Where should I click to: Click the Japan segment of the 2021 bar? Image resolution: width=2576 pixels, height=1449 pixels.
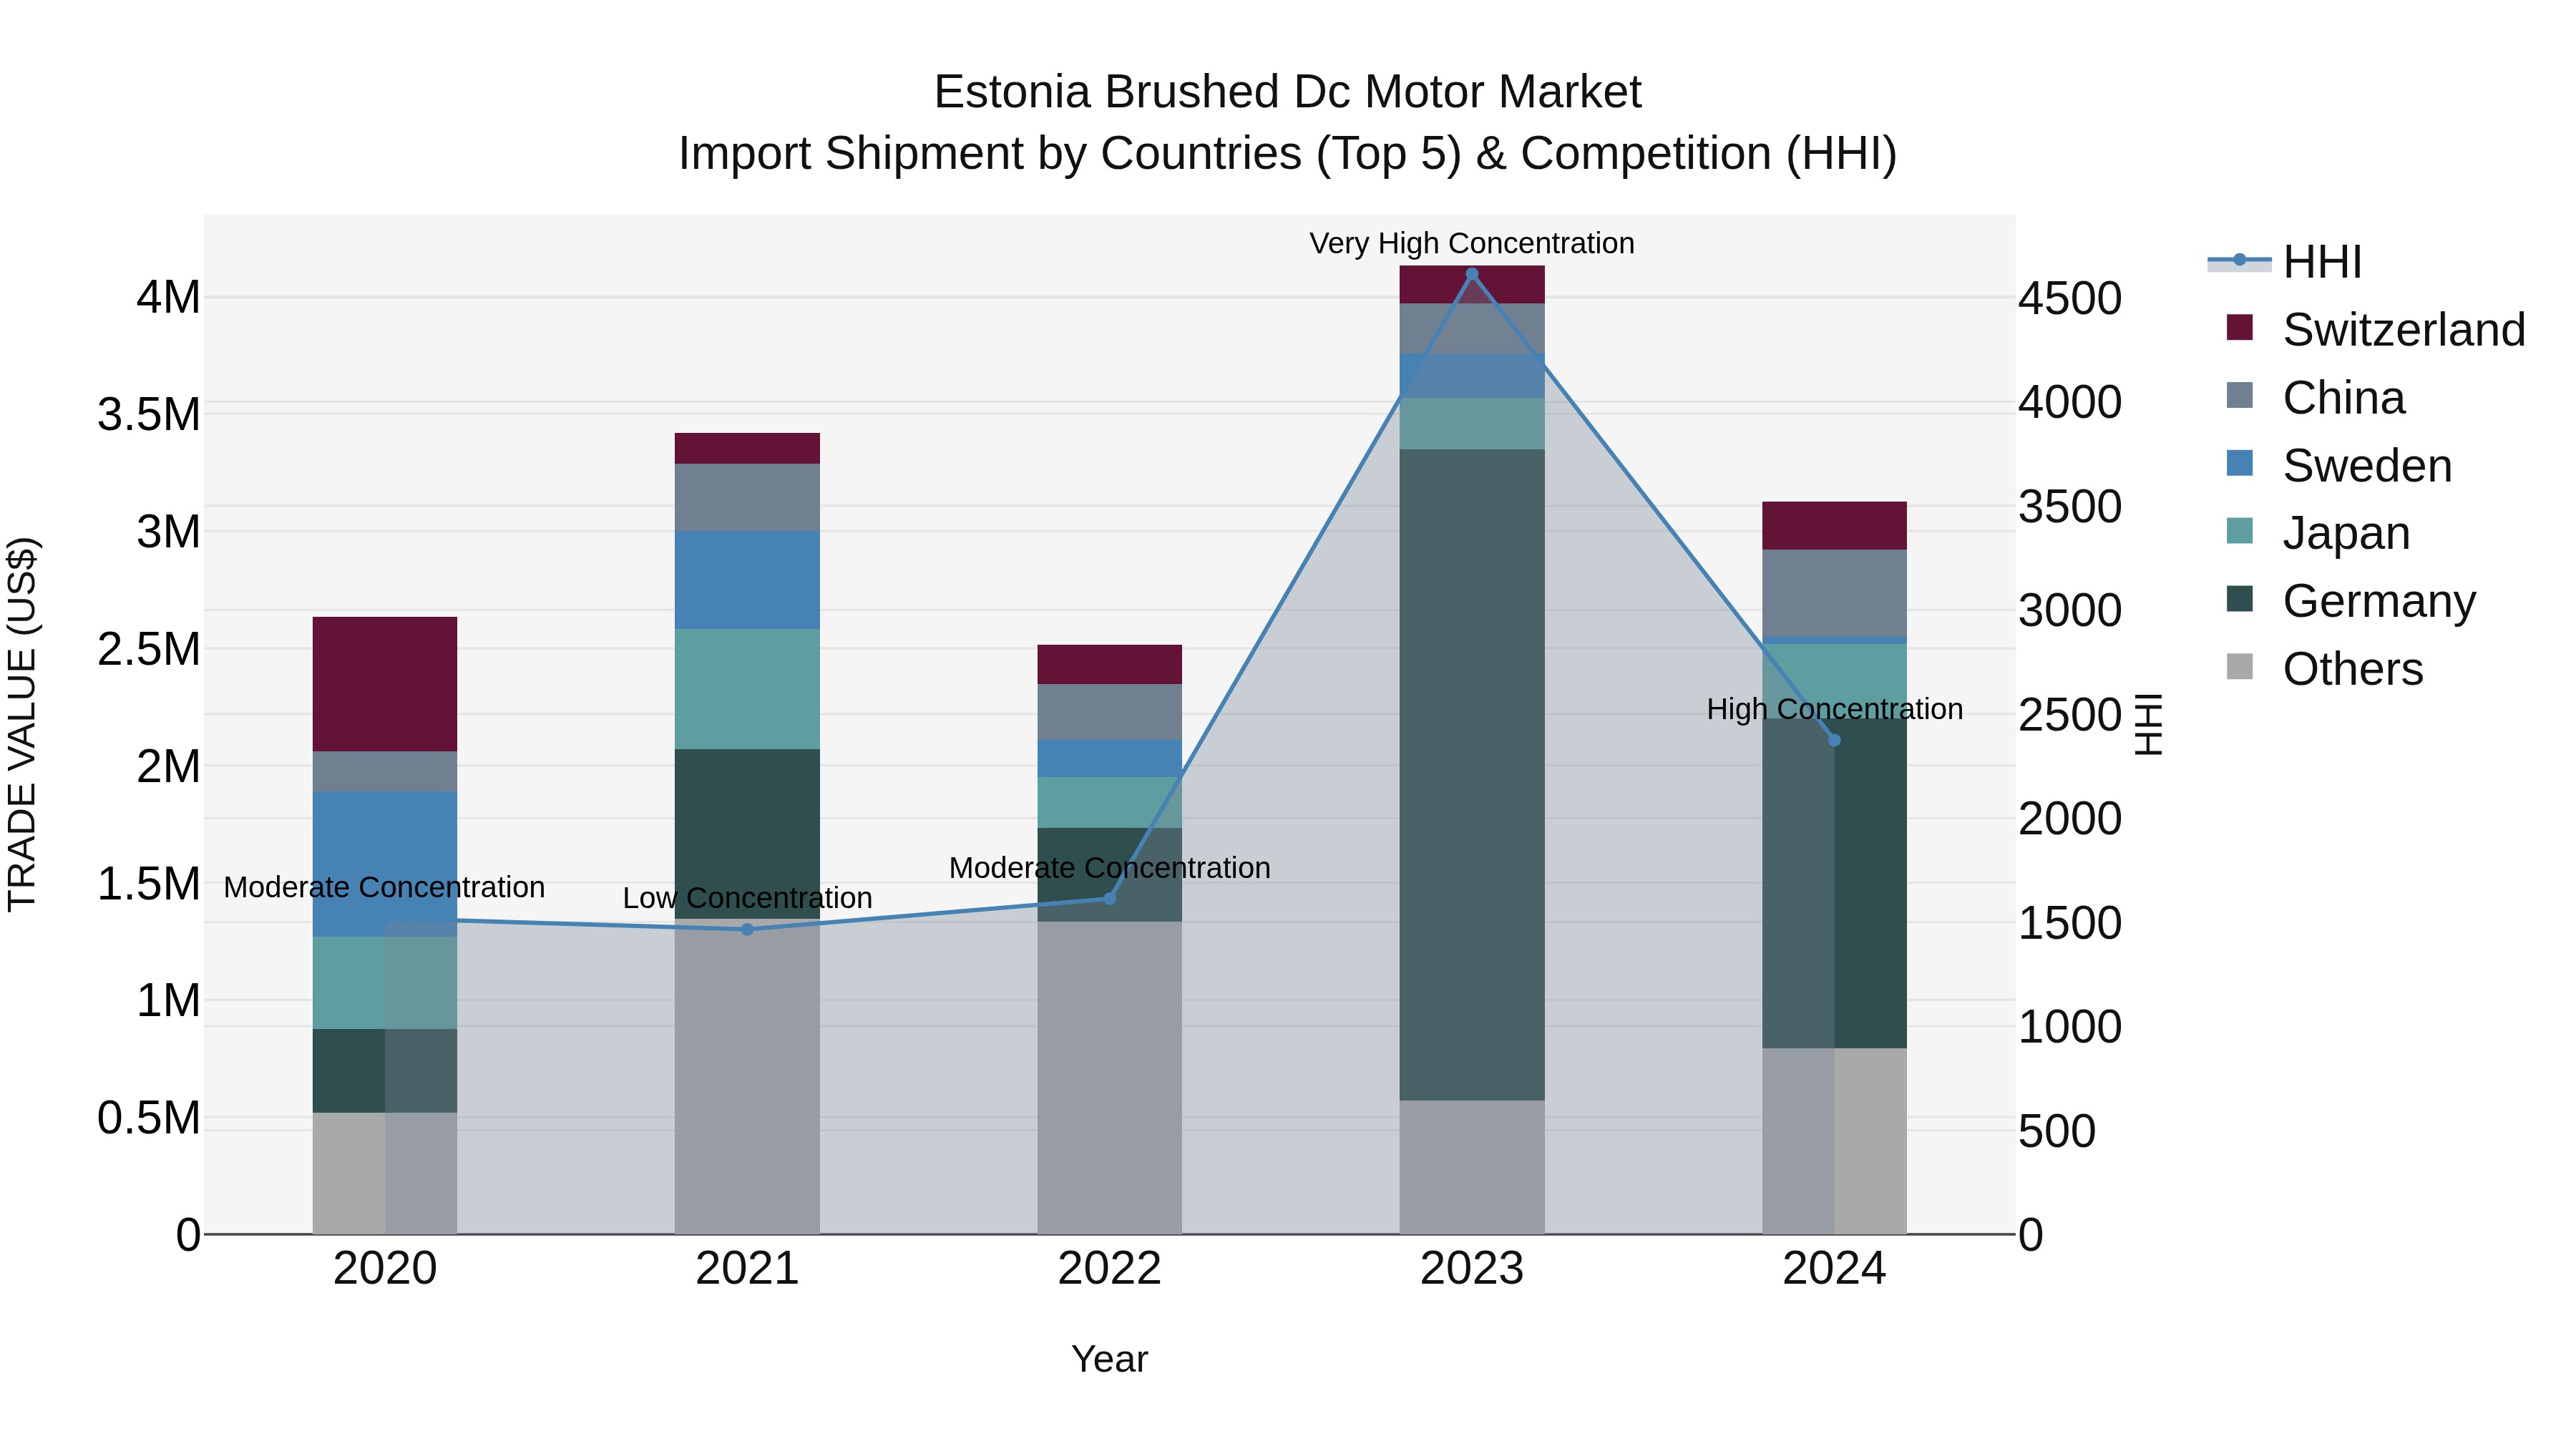(747, 689)
